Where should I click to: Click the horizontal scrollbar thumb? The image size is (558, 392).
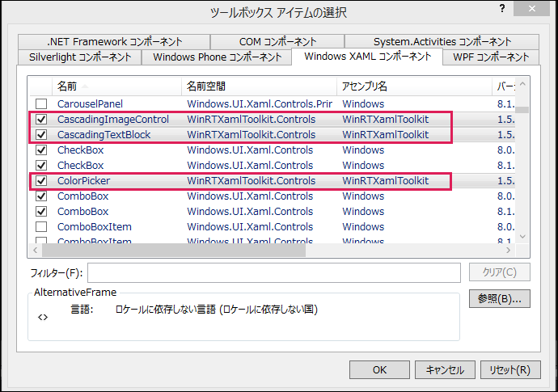[x=174, y=251]
